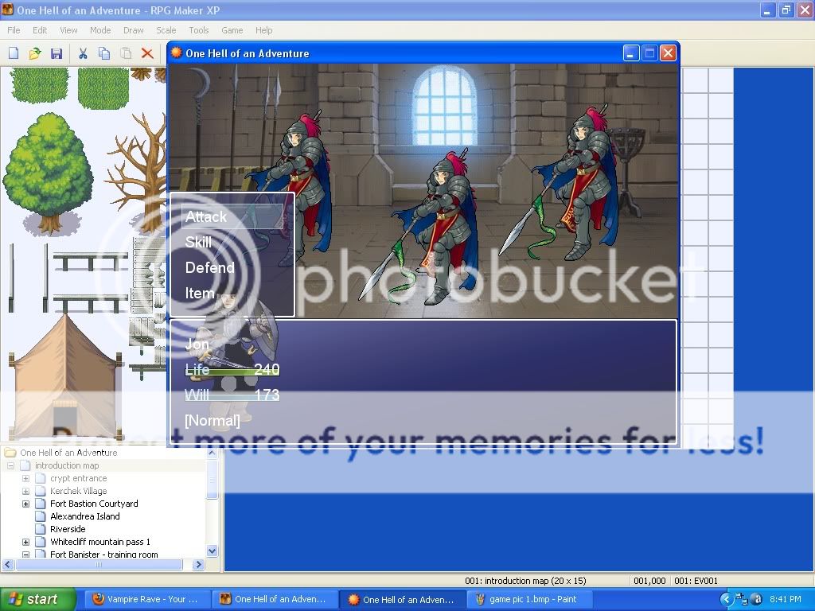Click the Cut scissors icon

(x=83, y=53)
